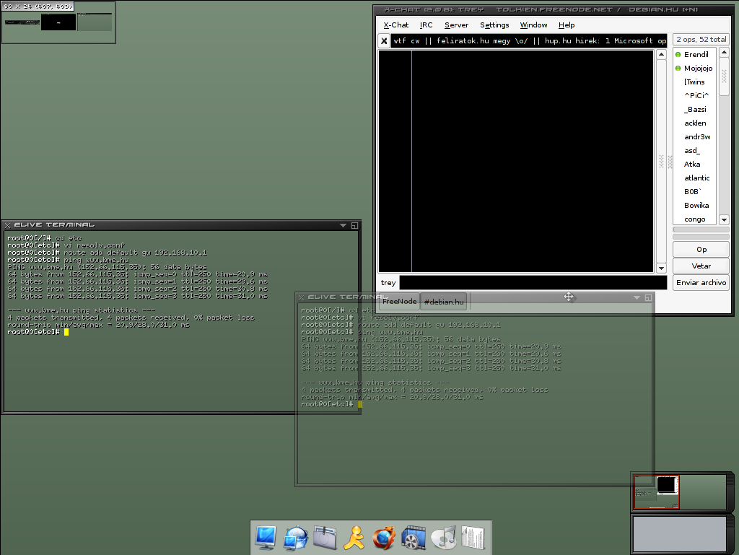This screenshot has width=739, height=555.
Task: Click the user list scroll-up arrow
Action: tap(725, 52)
